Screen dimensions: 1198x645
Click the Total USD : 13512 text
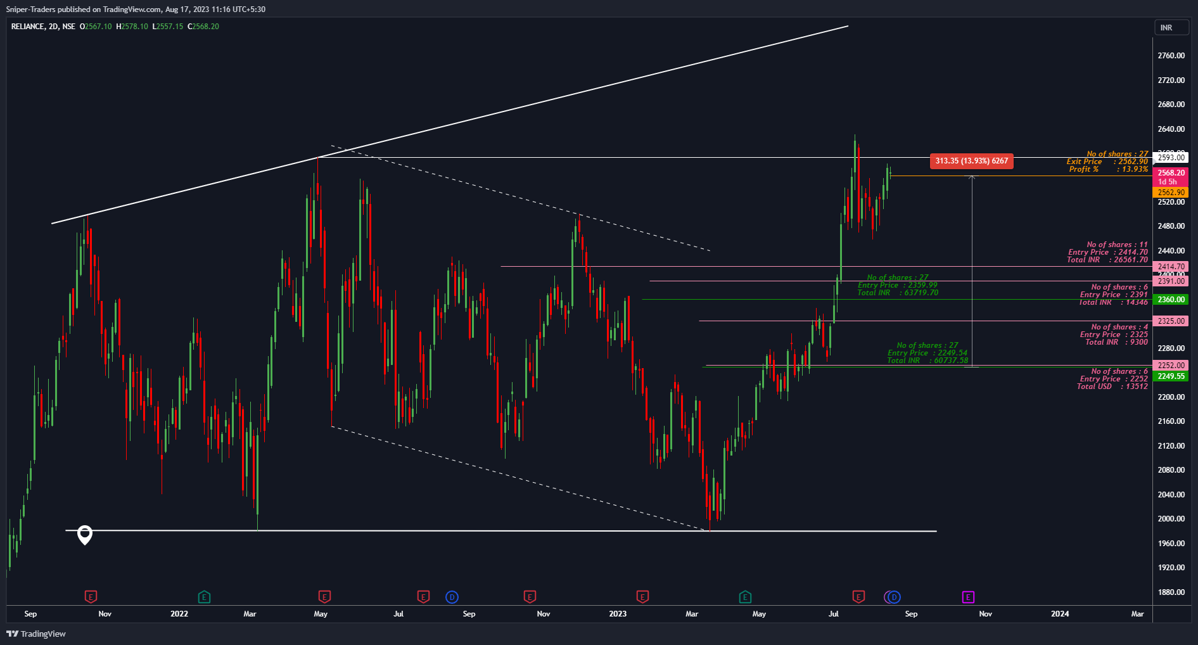point(1112,386)
